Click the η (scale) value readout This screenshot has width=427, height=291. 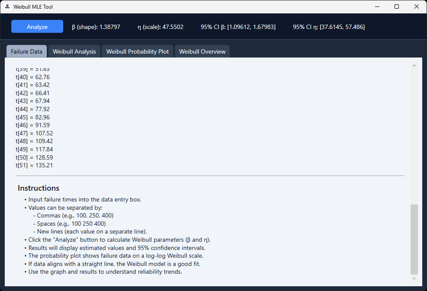point(160,27)
